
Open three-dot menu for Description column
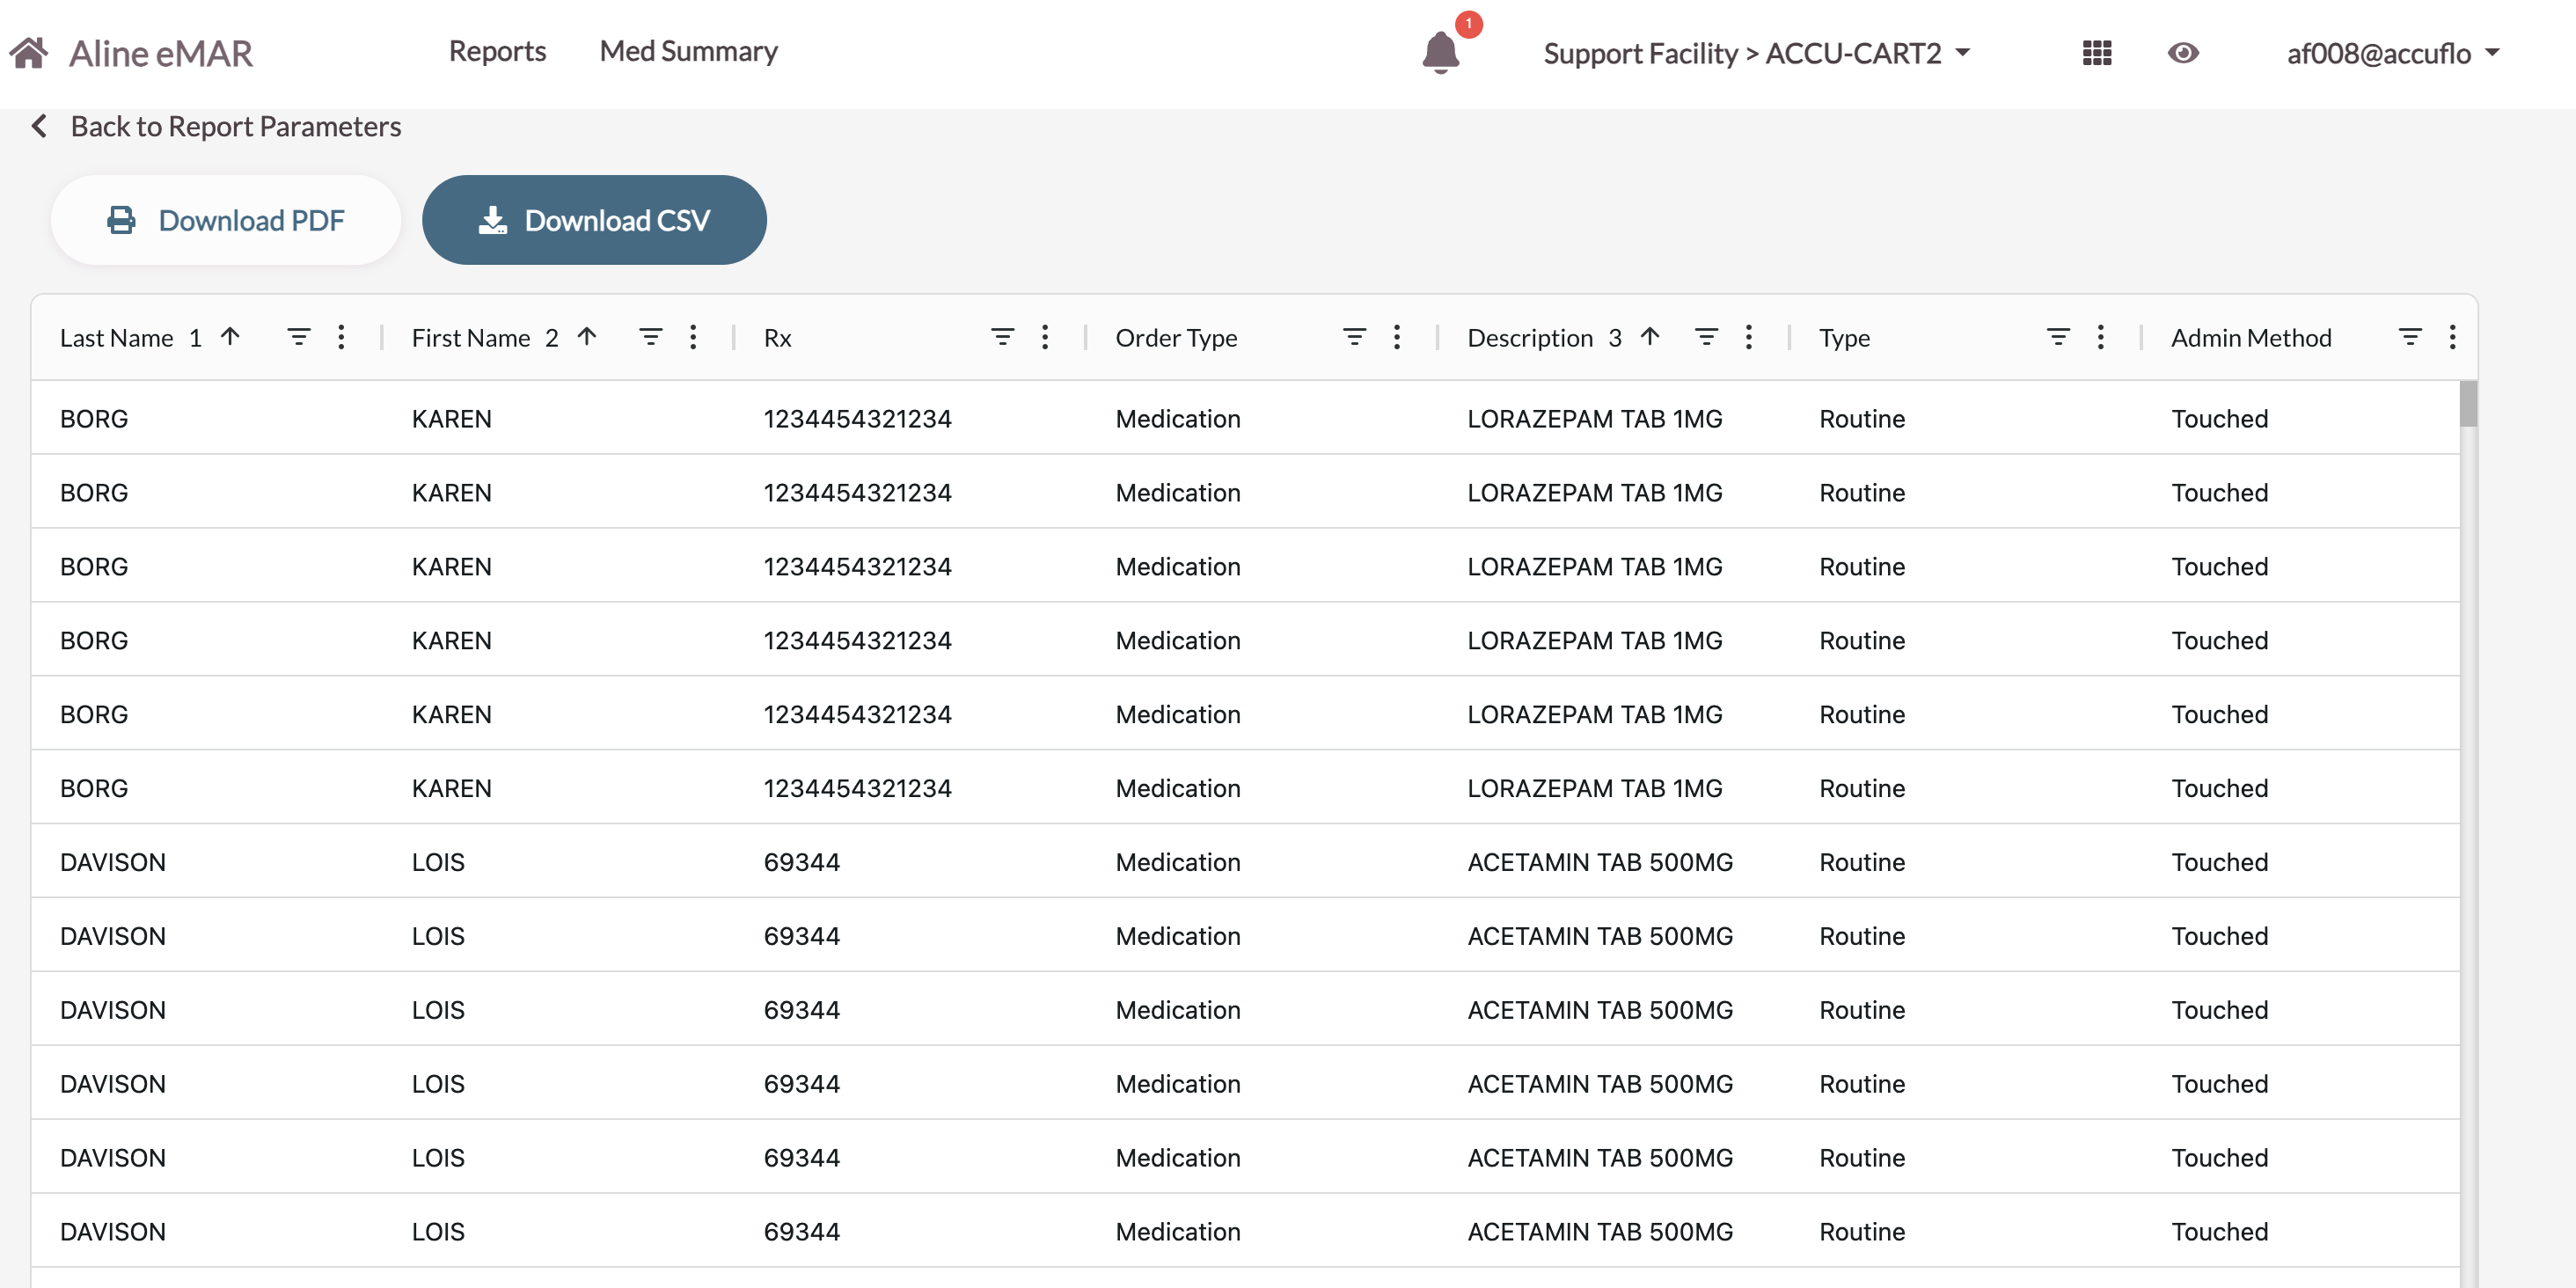(x=1748, y=337)
